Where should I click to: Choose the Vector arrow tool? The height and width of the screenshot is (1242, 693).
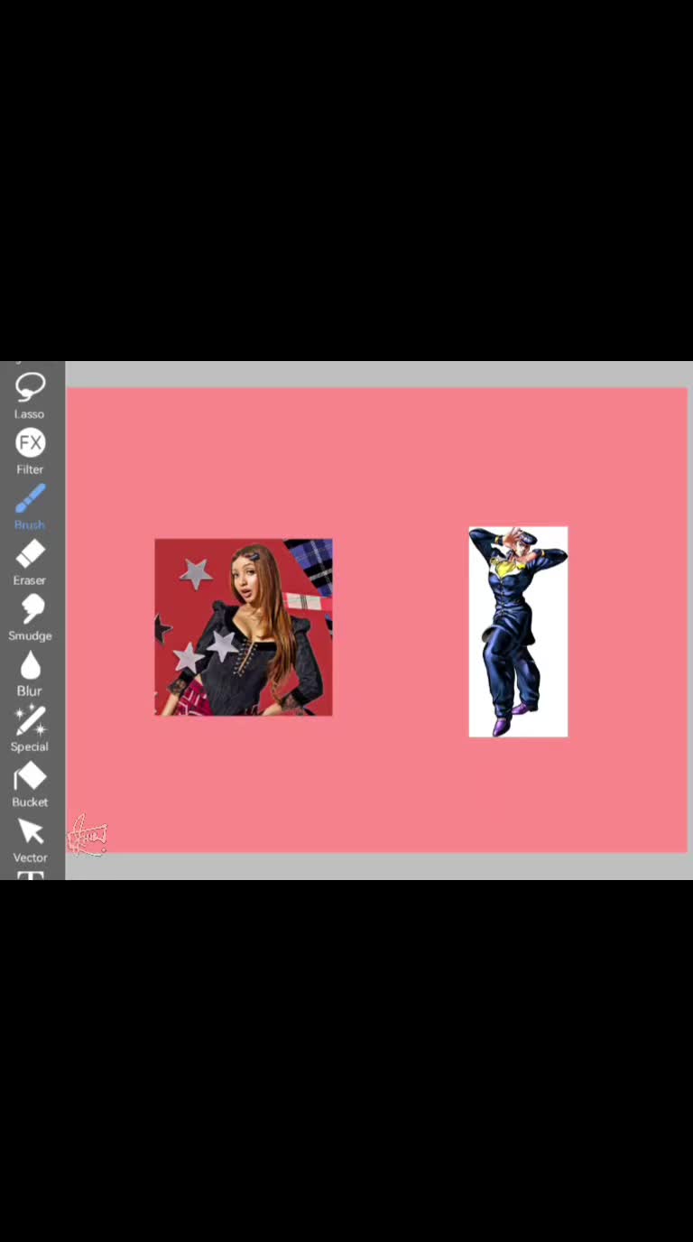pyautogui.click(x=30, y=839)
